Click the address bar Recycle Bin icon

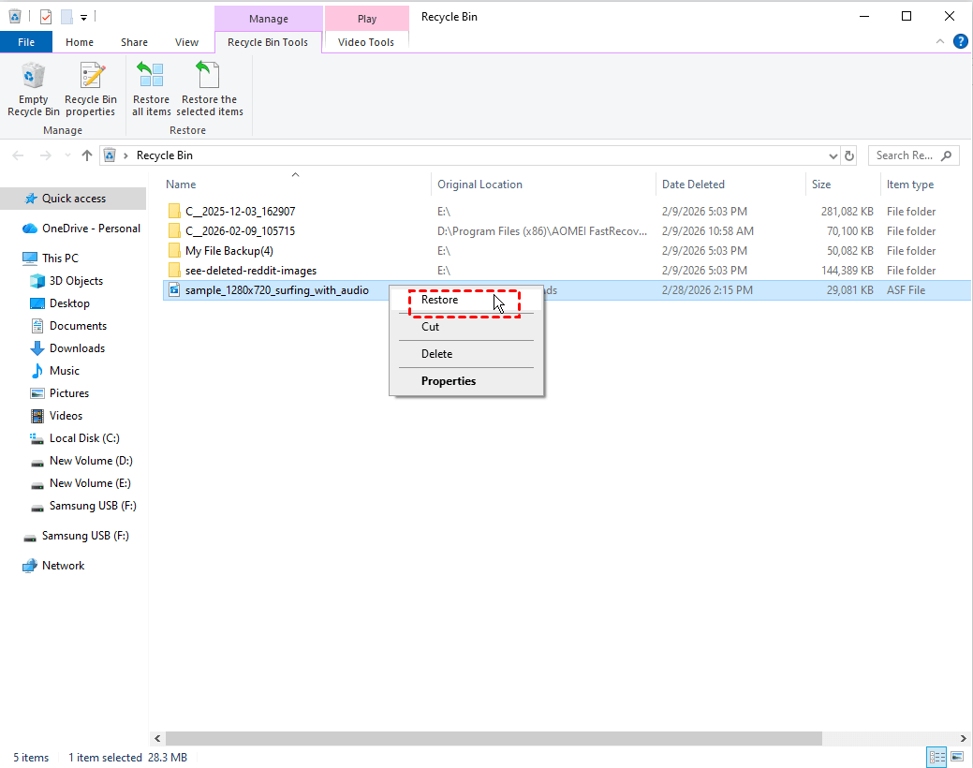pyautogui.click(x=110, y=155)
